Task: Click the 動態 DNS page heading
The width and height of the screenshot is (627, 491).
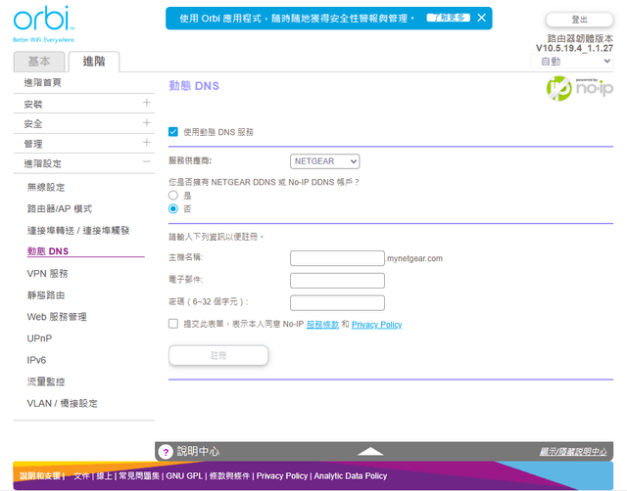Action: point(194,86)
